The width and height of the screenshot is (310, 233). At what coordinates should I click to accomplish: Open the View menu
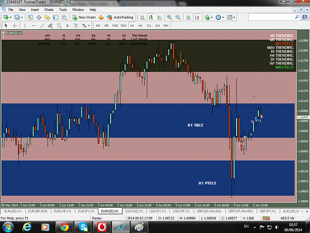(22, 9)
